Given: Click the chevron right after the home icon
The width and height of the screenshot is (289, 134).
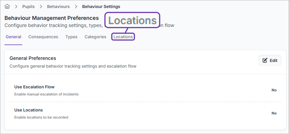Looking at the screenshot, I should coord(16,7).
